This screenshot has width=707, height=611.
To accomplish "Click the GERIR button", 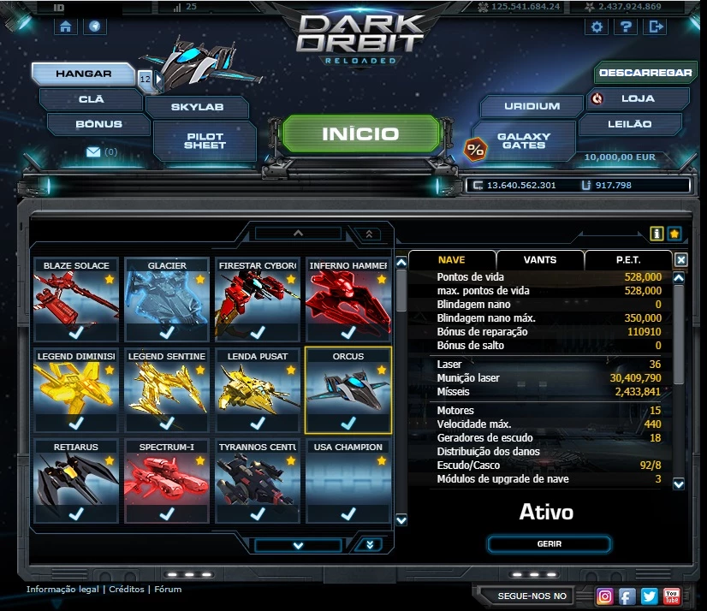I will pos(550,543).
